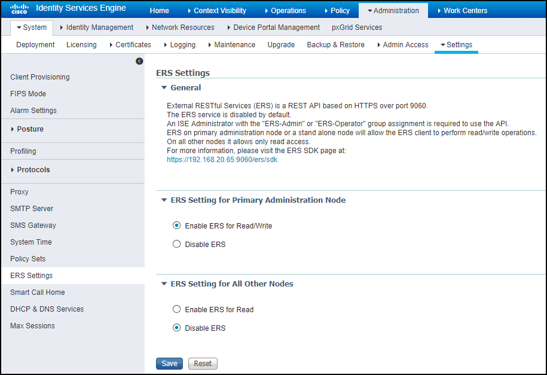Open Client Provisioning settings
This screenshot has width=547, height=375.
[x=40, y=77]
